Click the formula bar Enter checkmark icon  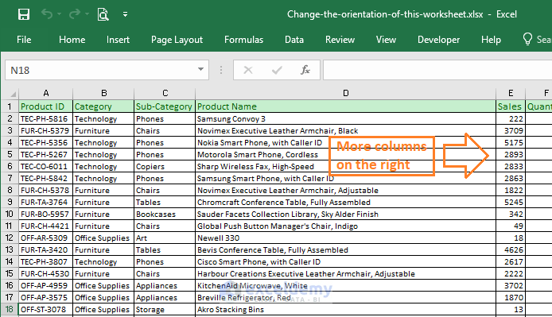pyautogui.click(x=277, y=70)
